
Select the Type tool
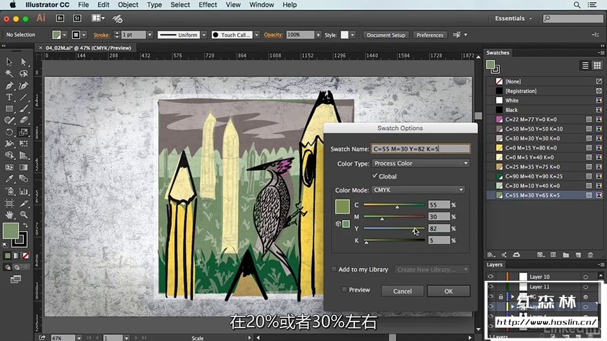9,97
